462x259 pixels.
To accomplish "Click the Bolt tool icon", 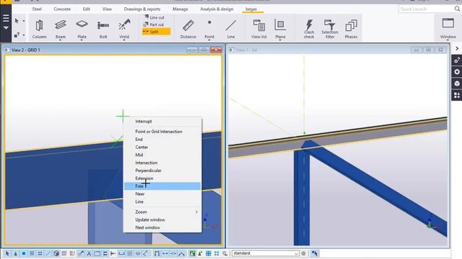I will [x=103, y=25].
